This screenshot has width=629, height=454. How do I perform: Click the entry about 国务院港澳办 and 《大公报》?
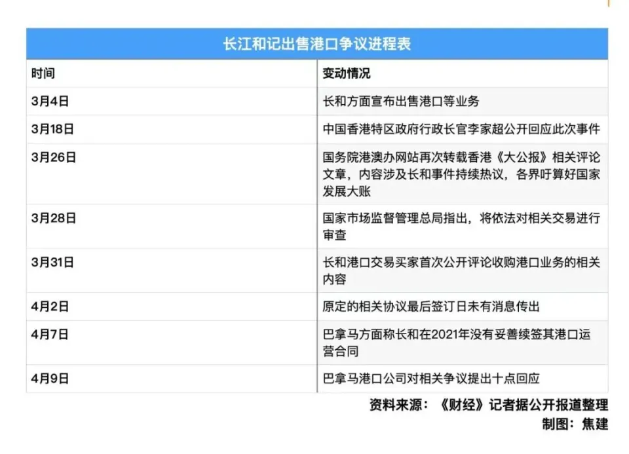pos(461,175)
